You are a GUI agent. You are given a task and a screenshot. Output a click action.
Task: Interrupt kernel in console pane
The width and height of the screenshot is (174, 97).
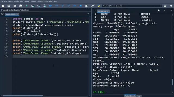[x=164, y=11]
